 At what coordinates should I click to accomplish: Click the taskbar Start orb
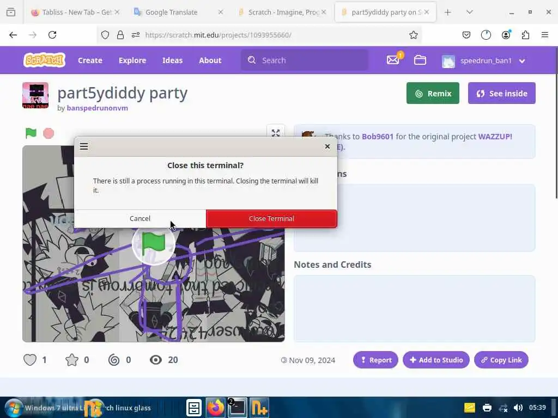coord(14,408)
